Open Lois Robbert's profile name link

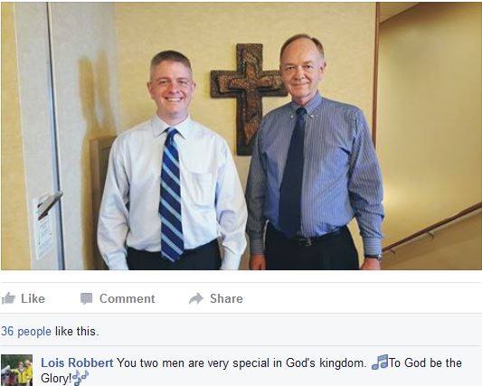point(77,363)
